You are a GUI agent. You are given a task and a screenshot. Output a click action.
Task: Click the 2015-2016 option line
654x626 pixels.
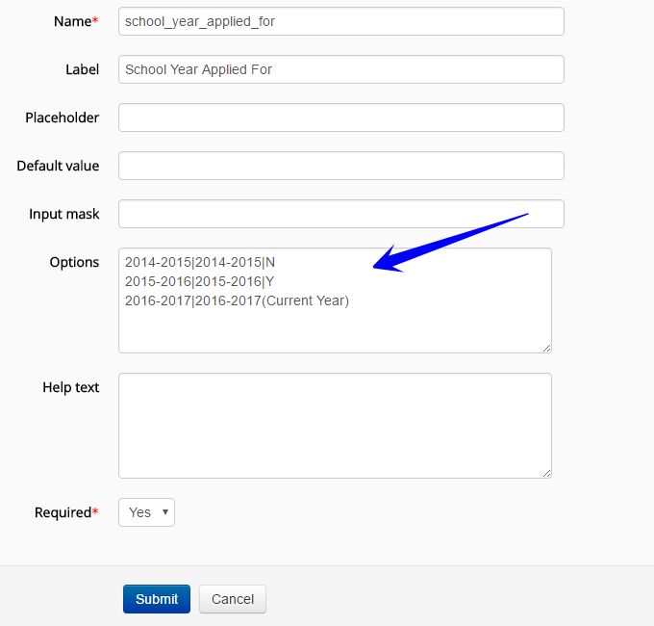point(200,281)
